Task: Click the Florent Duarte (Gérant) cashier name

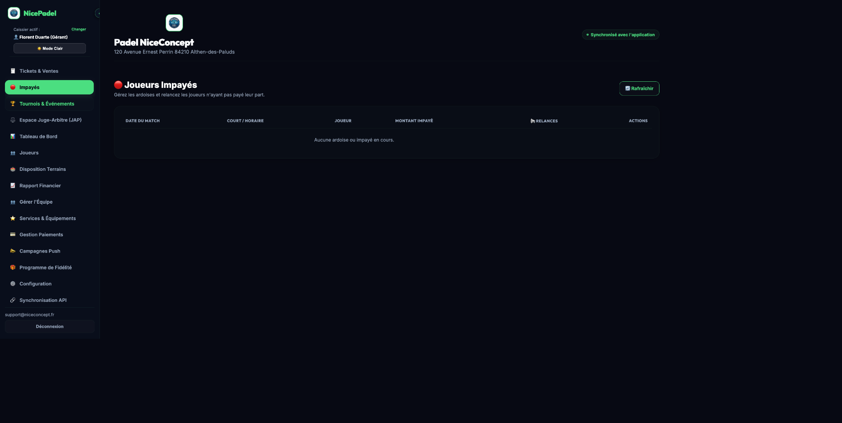Action: tap(43, 37)
